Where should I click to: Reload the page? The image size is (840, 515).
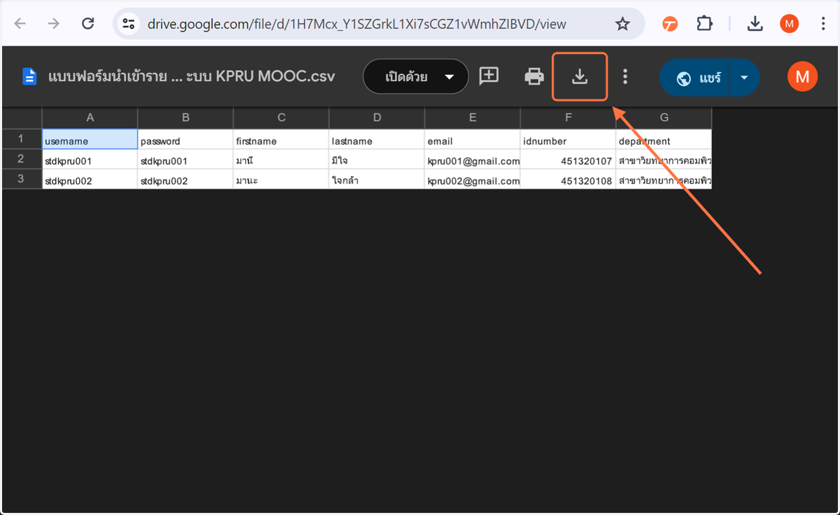(88, 24)
